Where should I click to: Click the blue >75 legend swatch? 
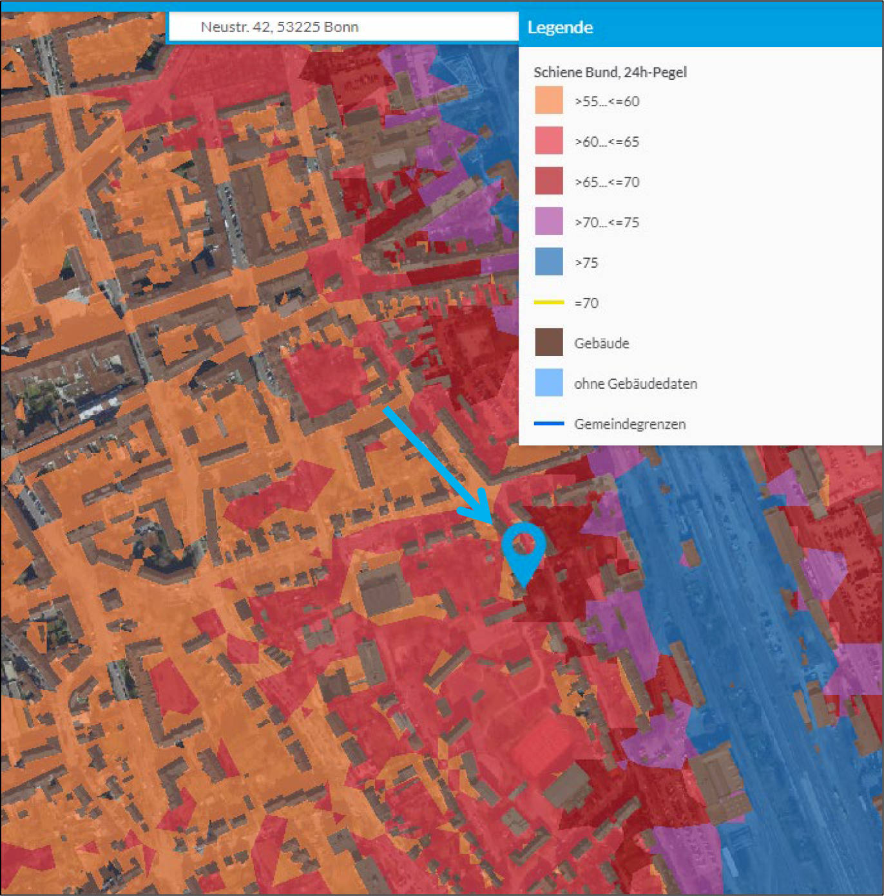pyautogui.click(x=548, y=262)
